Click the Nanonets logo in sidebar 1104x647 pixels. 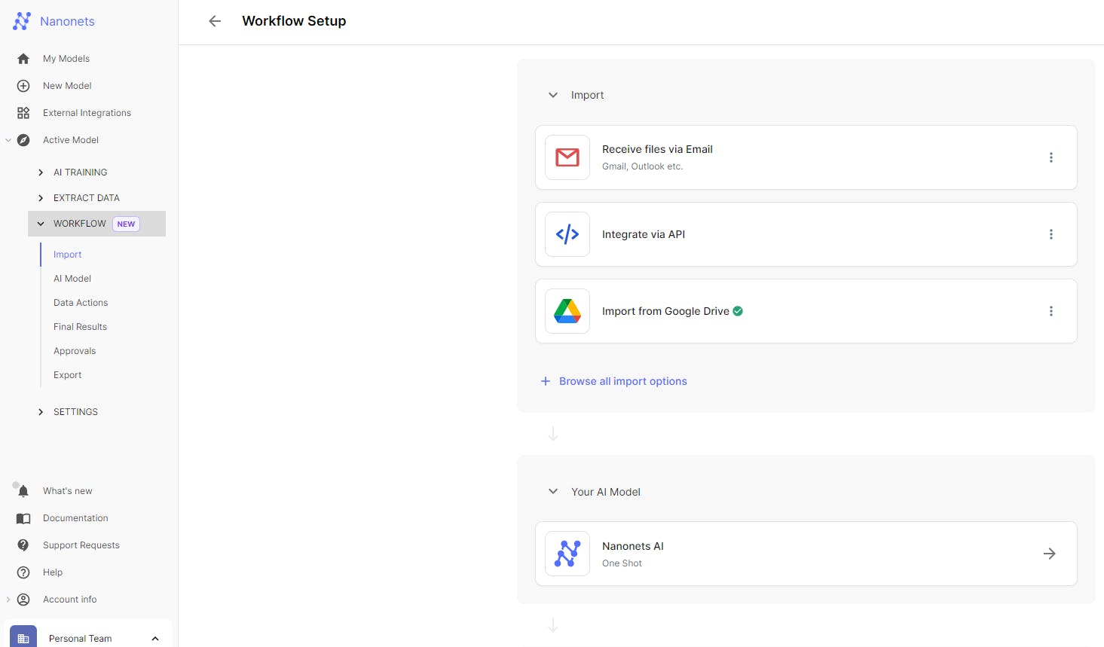pyautogui.click(x=23, y=21)
